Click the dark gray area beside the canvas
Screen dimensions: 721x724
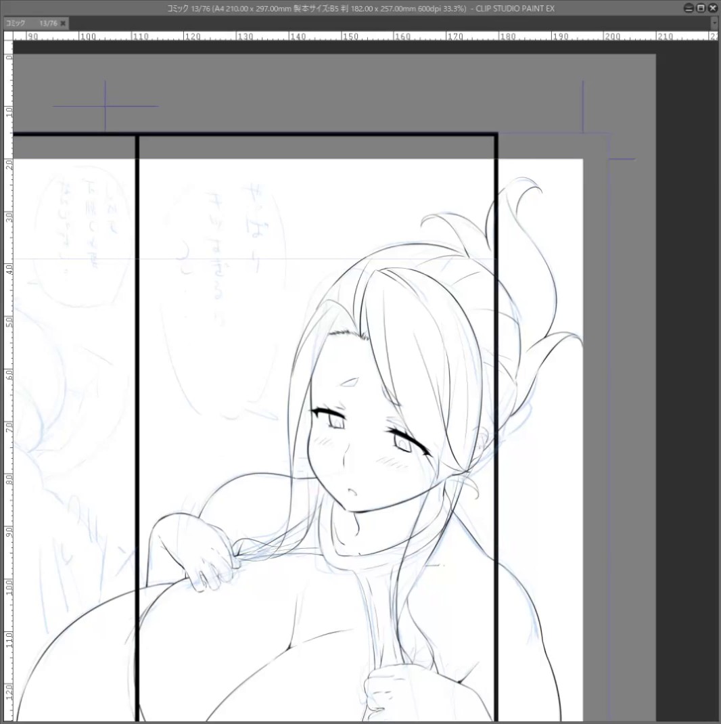click(688, 369)
